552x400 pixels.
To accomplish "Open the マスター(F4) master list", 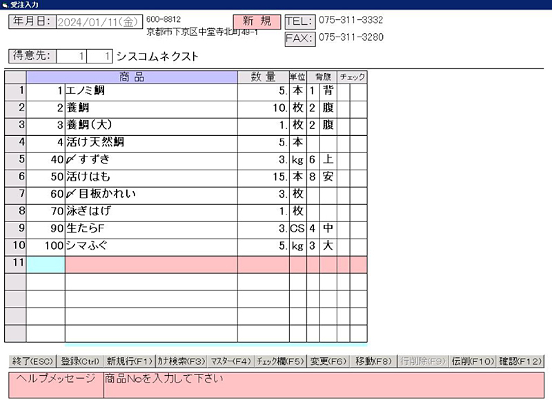I will click(x=230, y=361).
